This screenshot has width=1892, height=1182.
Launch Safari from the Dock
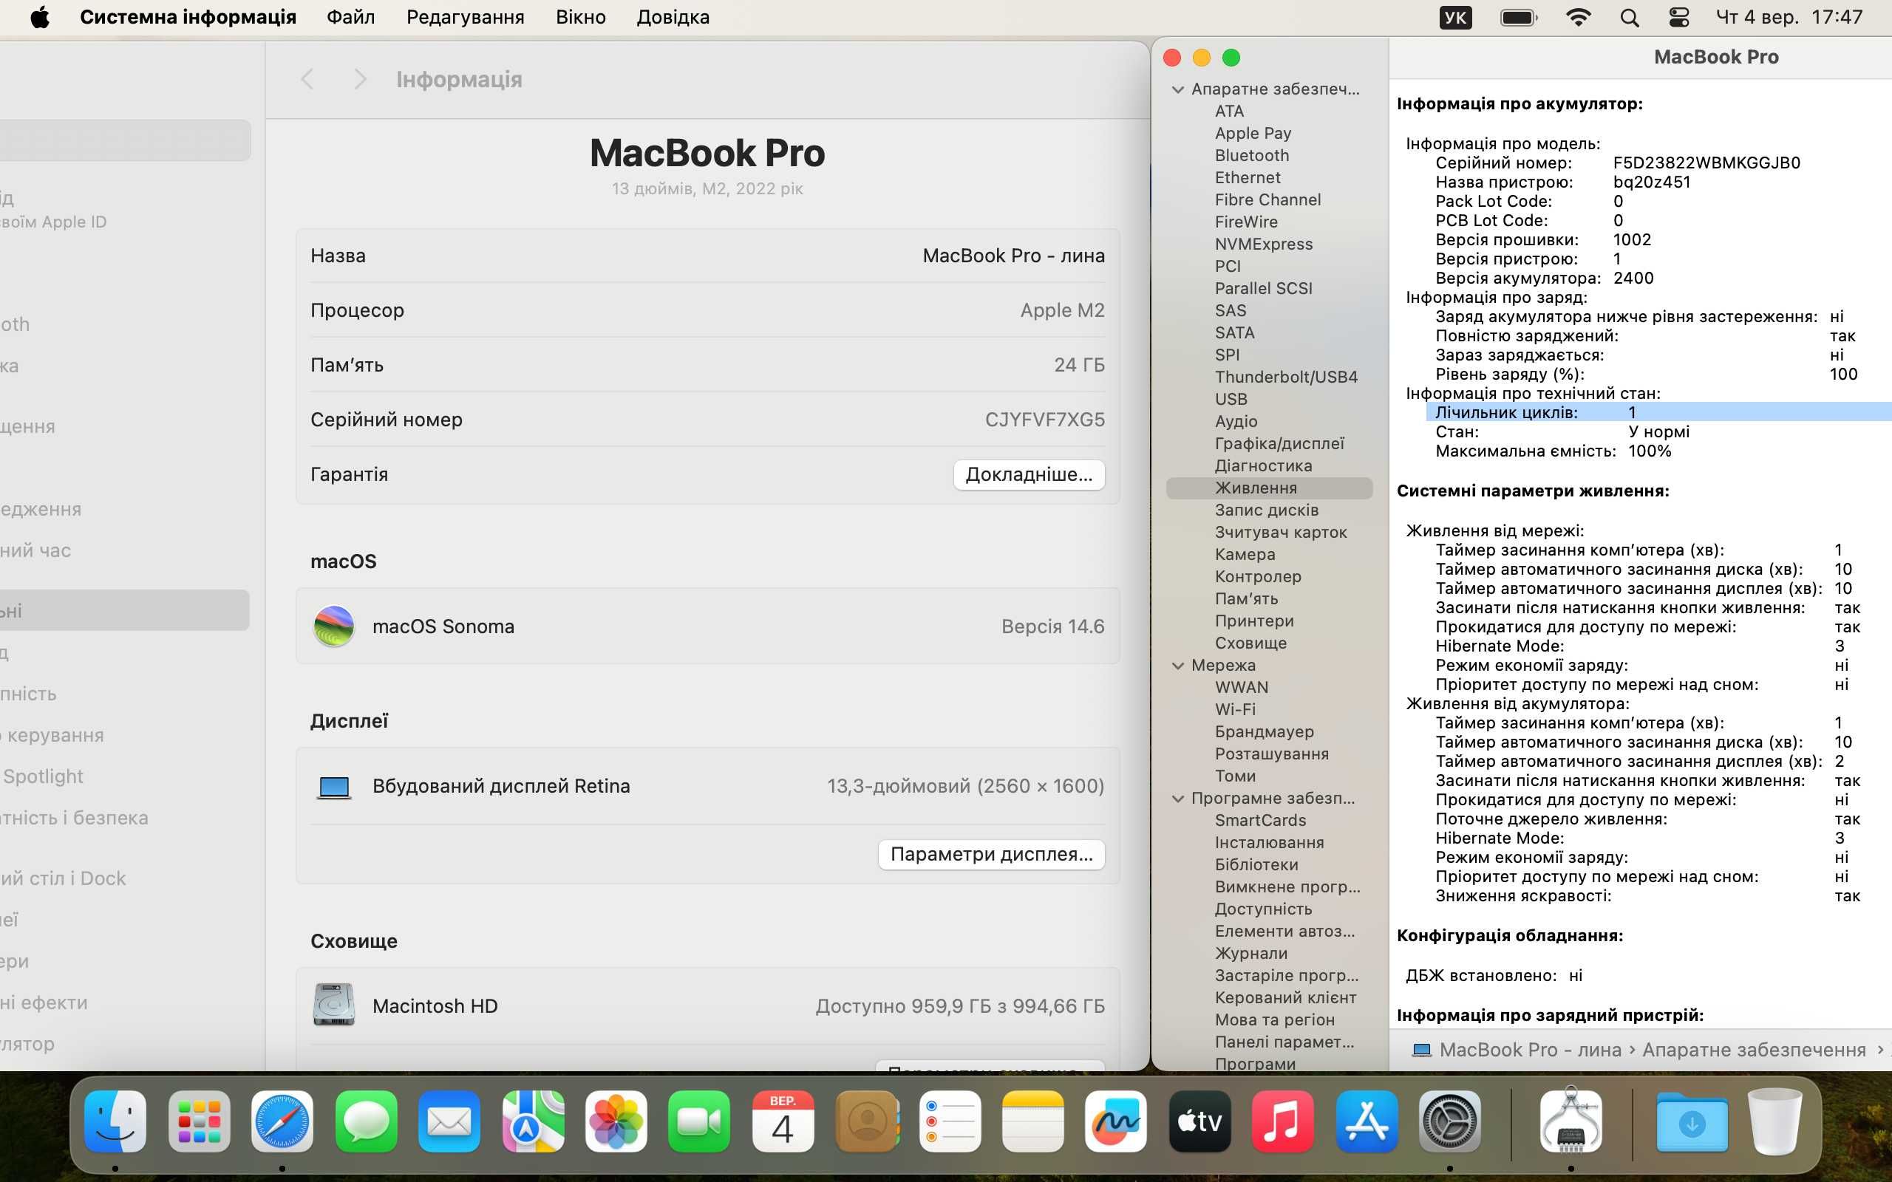(282, 1121)
